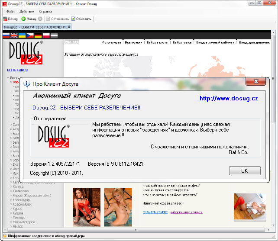Open the http://www.dosug.cz hyperlink
Viewport: 278px width, 241px height.
point(229,98)
